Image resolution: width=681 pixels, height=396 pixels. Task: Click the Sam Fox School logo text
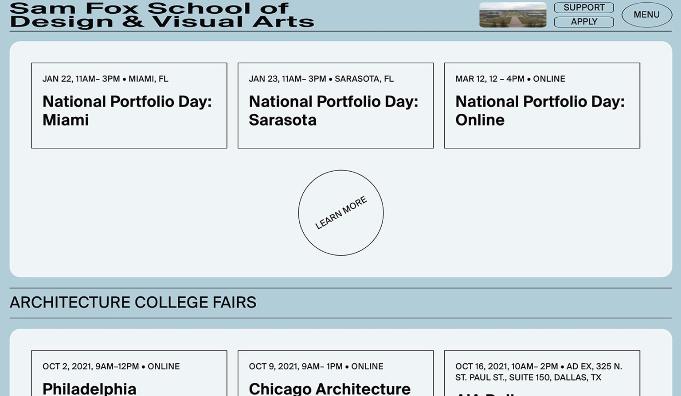point(149,8)
